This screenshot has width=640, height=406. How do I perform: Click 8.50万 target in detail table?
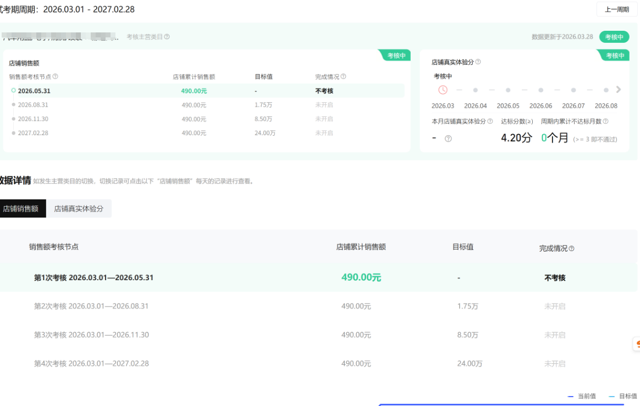tap(468, 335)
